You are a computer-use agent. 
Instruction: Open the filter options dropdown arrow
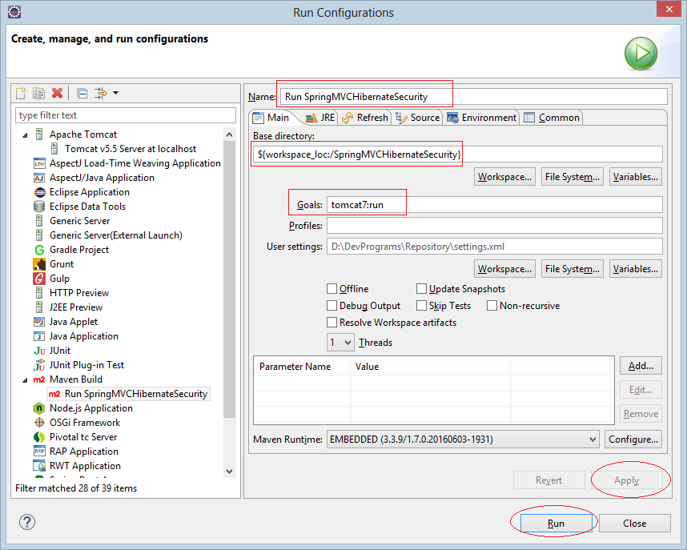click(x=115, y=93)
